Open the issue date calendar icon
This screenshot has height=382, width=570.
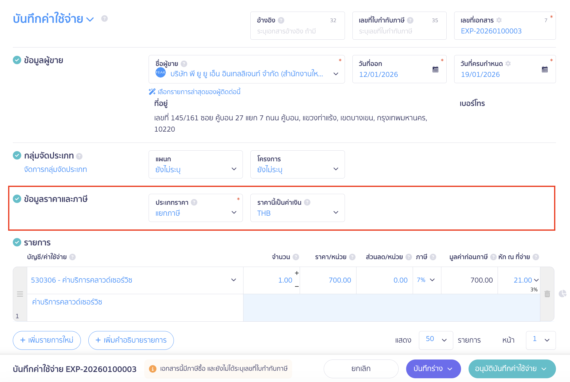pyautogui.click(x=435, y=69)
